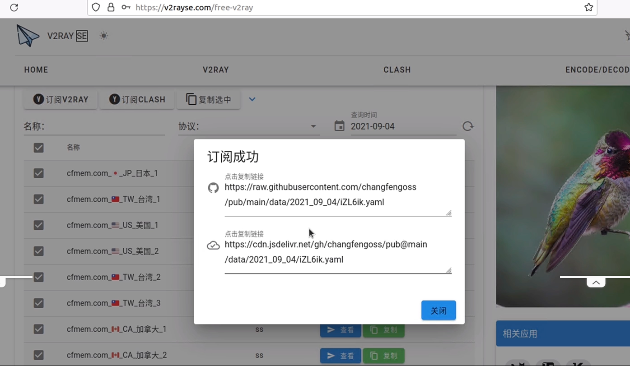The height and width of the screenshot is (366, 630).
Task: Click the 订阅CLASH button
Action: point(137,99)
